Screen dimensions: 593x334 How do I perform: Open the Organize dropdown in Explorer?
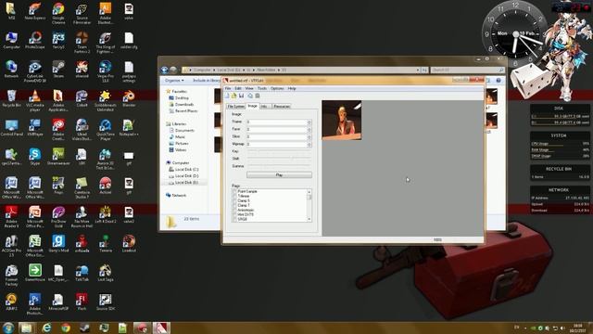174,81
